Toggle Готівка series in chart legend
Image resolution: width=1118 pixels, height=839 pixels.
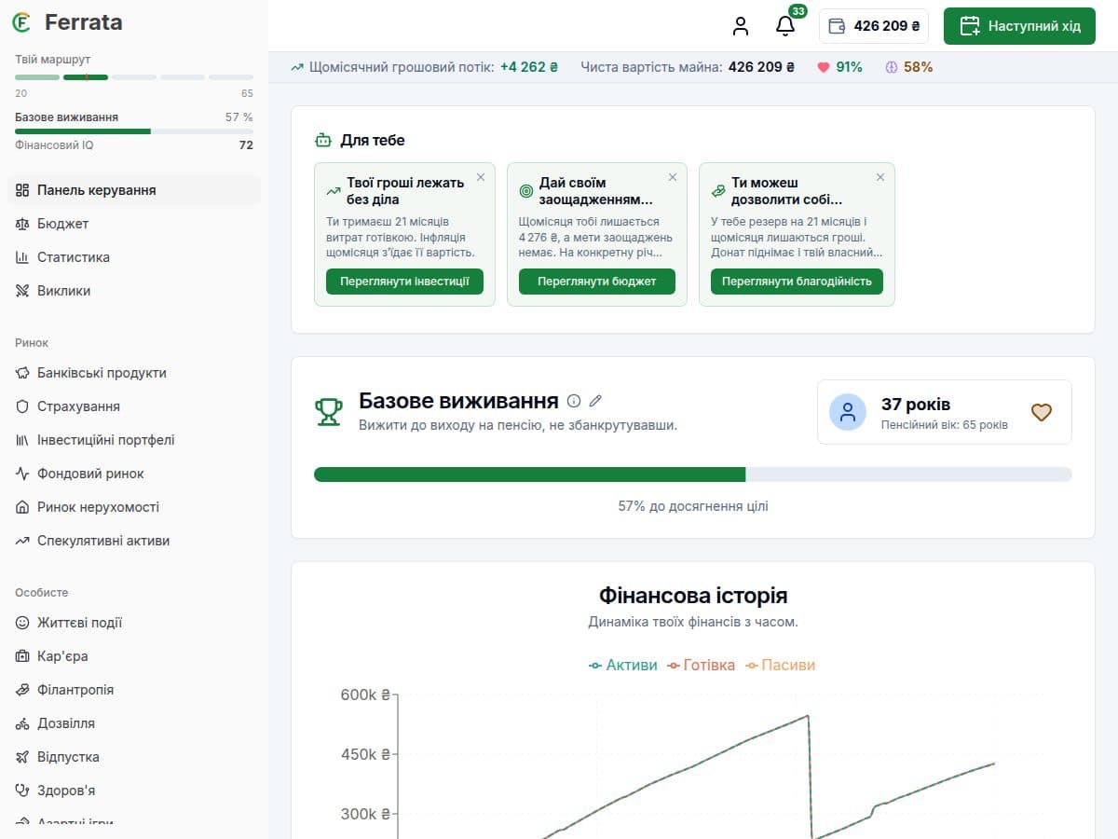701,666
